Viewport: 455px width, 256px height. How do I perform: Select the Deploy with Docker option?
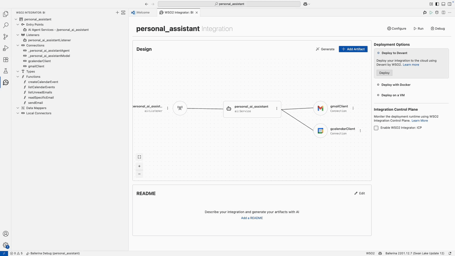(x=396, y=85)
